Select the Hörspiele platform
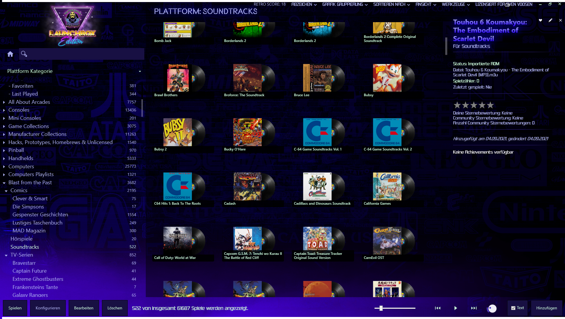This screenshot has height=319, width=565. [x=21, y=239]
